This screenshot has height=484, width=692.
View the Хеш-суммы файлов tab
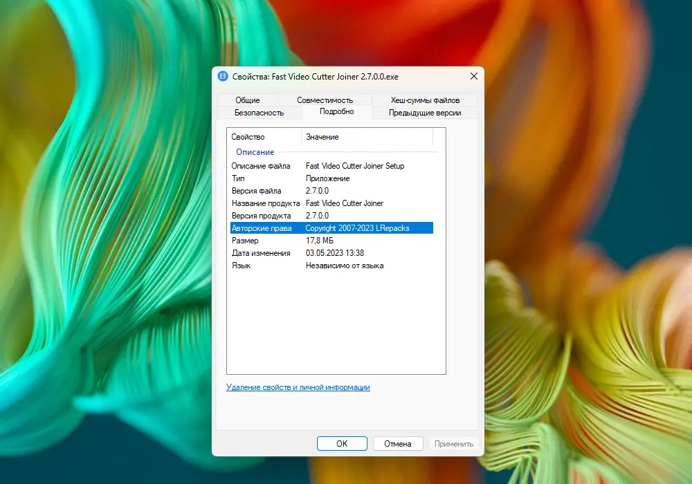click(x=424, y=100)
